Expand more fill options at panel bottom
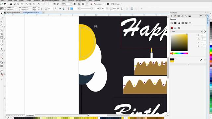Screen dimensions: 212x119 pos(188,64)
